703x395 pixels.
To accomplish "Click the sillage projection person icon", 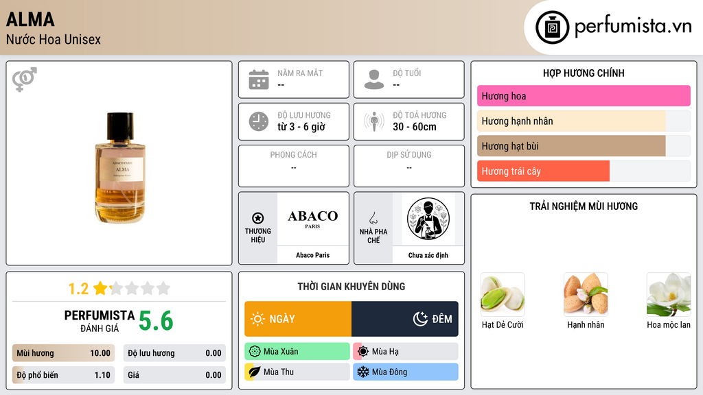I will click(374, 121).
